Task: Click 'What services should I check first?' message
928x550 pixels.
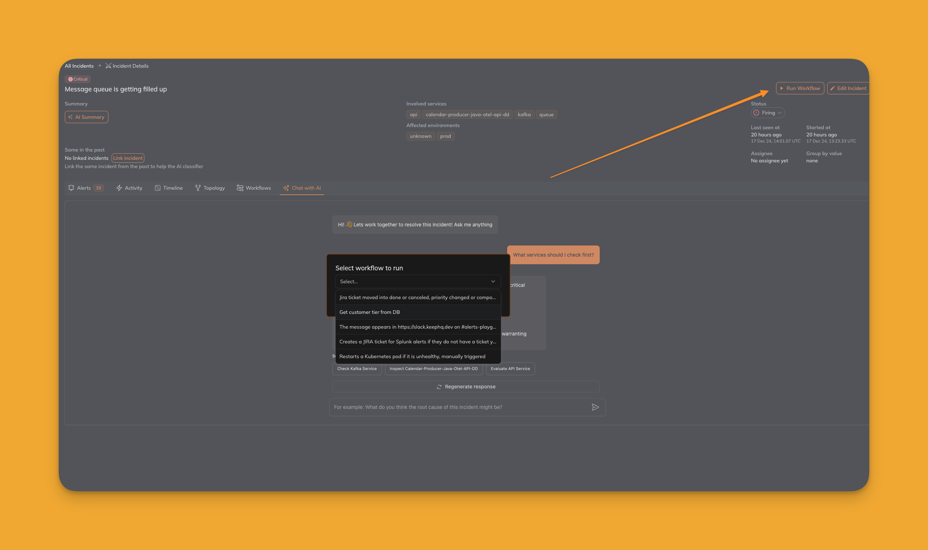Action: pos(553,255)
